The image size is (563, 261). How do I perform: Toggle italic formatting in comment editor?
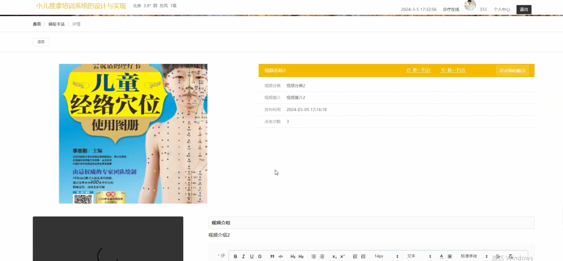[x=243, y=256]
